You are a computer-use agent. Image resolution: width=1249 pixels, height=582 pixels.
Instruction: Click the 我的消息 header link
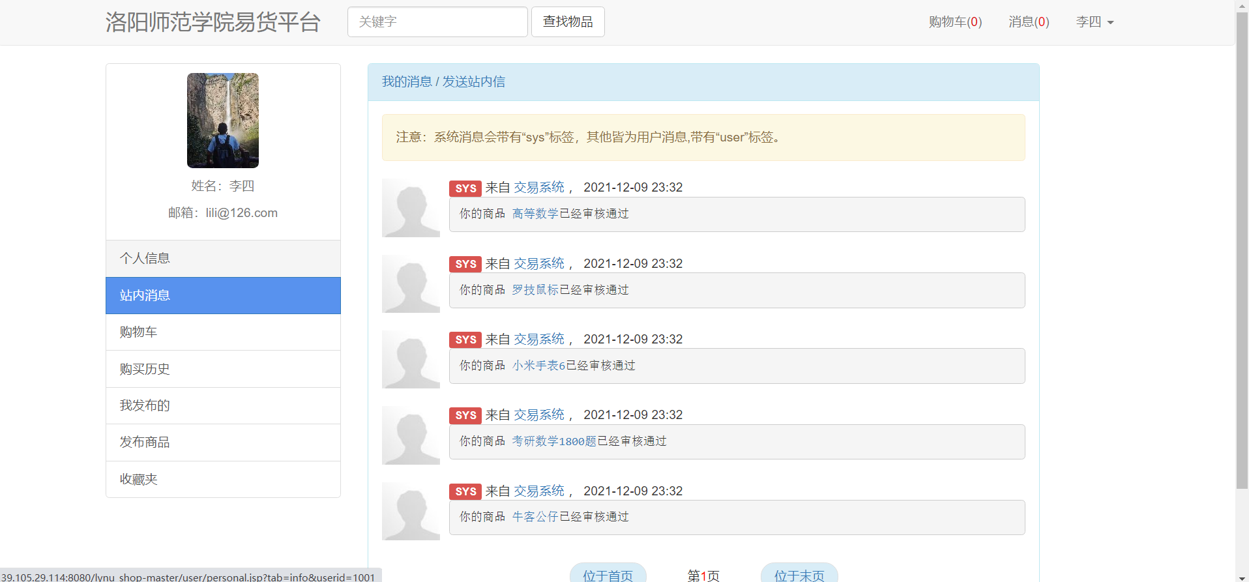pos(407,82)
